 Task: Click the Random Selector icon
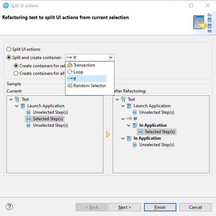pos(70,85)
